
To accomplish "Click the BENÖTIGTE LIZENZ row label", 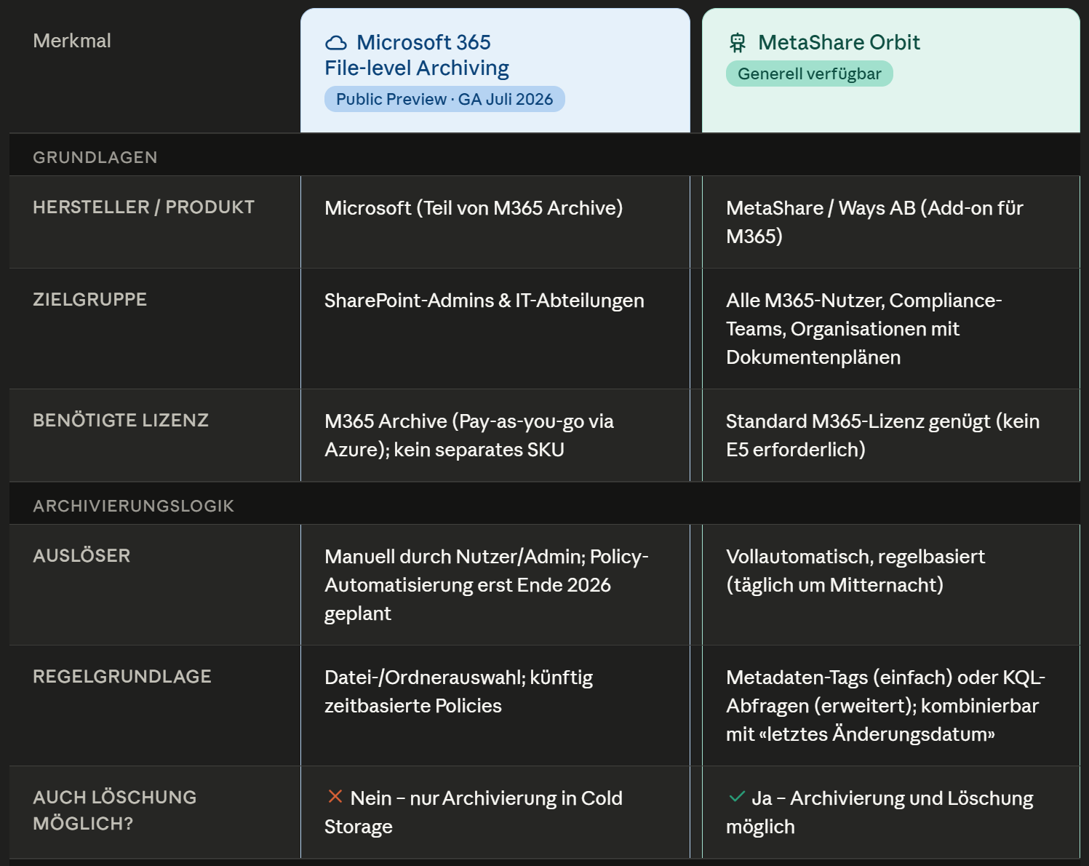I will pos(121,421).
